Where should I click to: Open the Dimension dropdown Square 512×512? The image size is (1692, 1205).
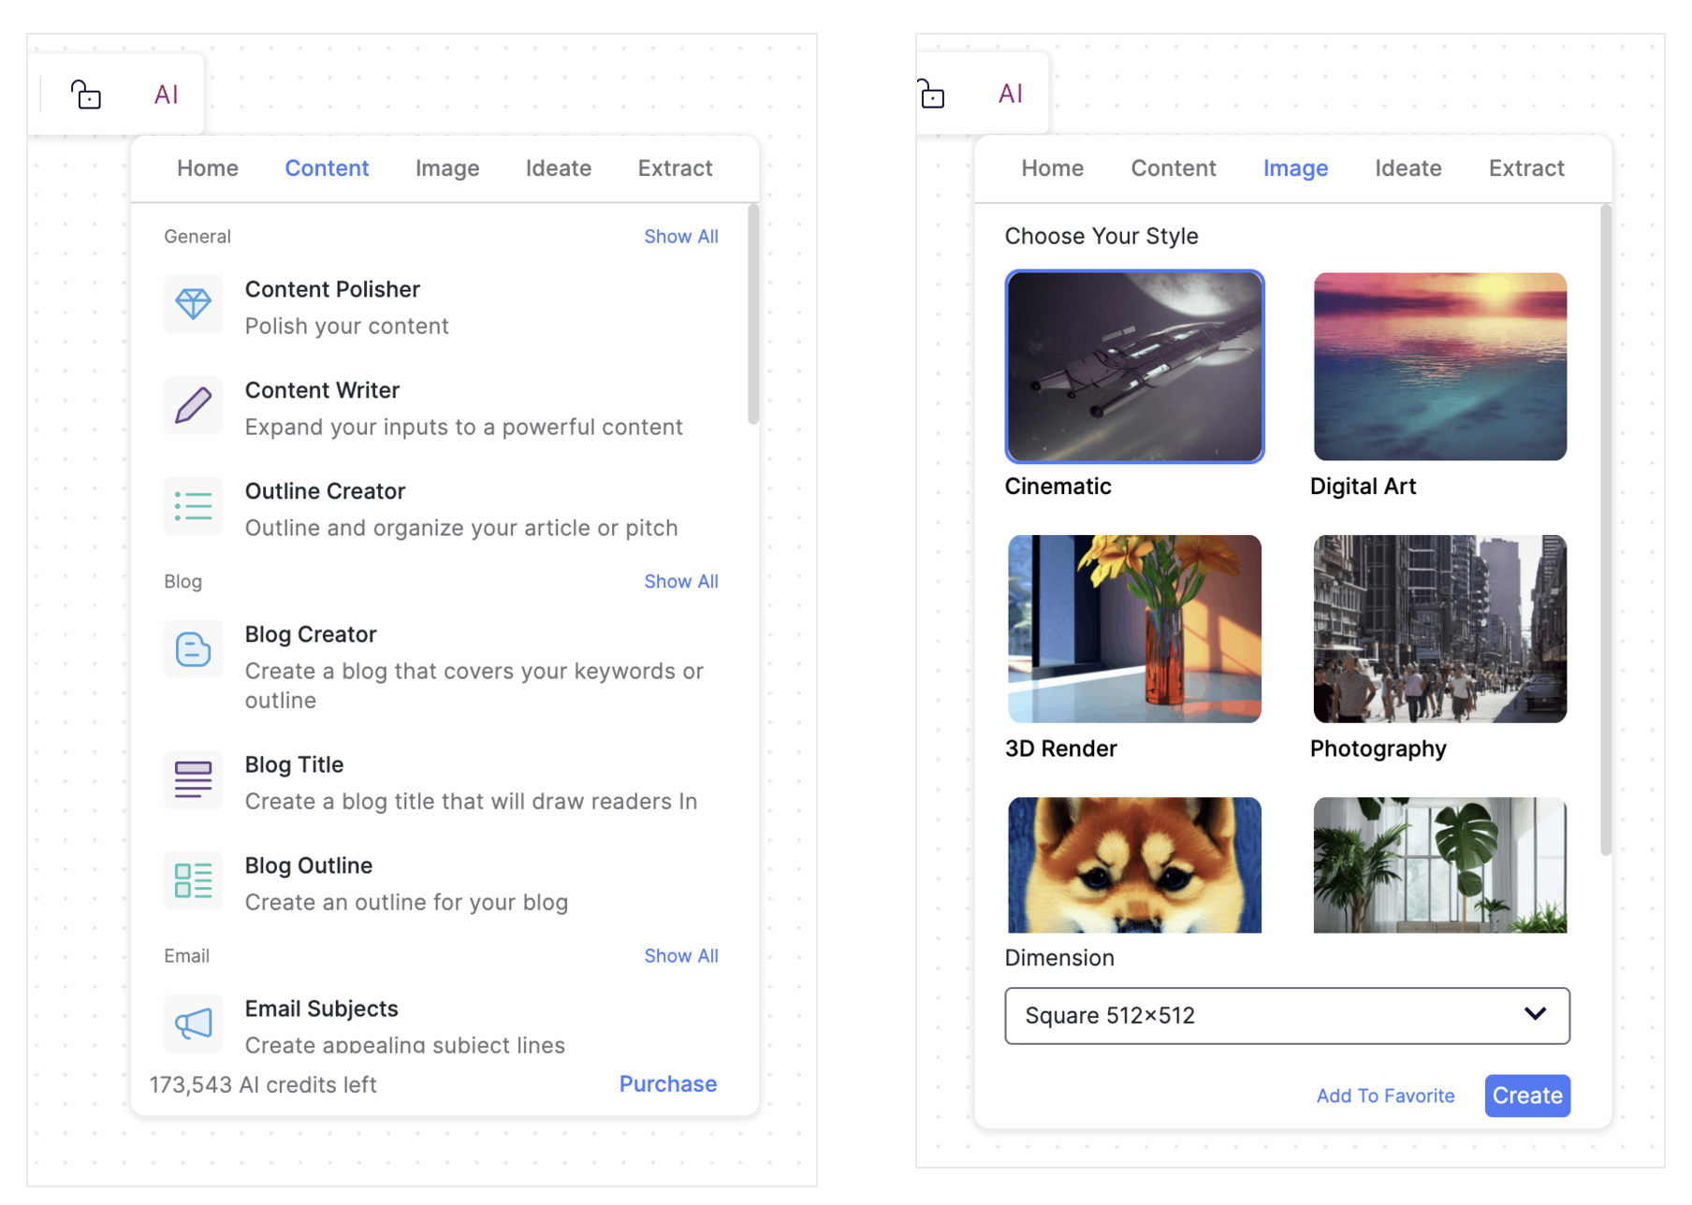[1287, 1016]
